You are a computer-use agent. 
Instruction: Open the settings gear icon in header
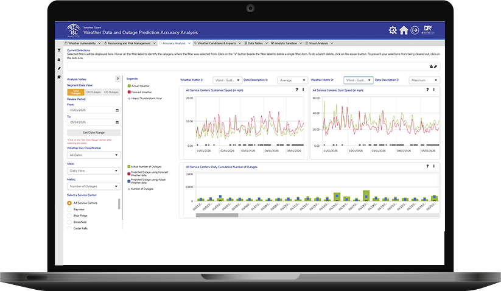(393, 30)
